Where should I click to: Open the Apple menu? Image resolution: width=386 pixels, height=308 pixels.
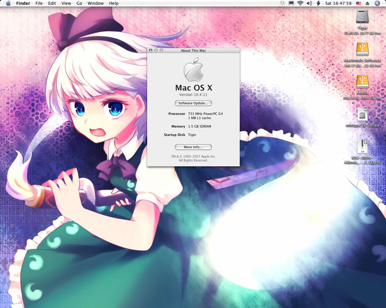click(8, 3)
